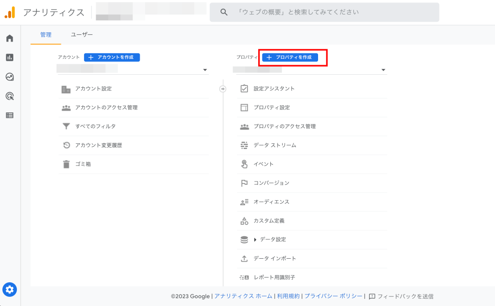Open the Advertising cursor icon in sidebar
The width and height of the screenshot is (495, 306).
pyautogui.click(x=10, y=96)
